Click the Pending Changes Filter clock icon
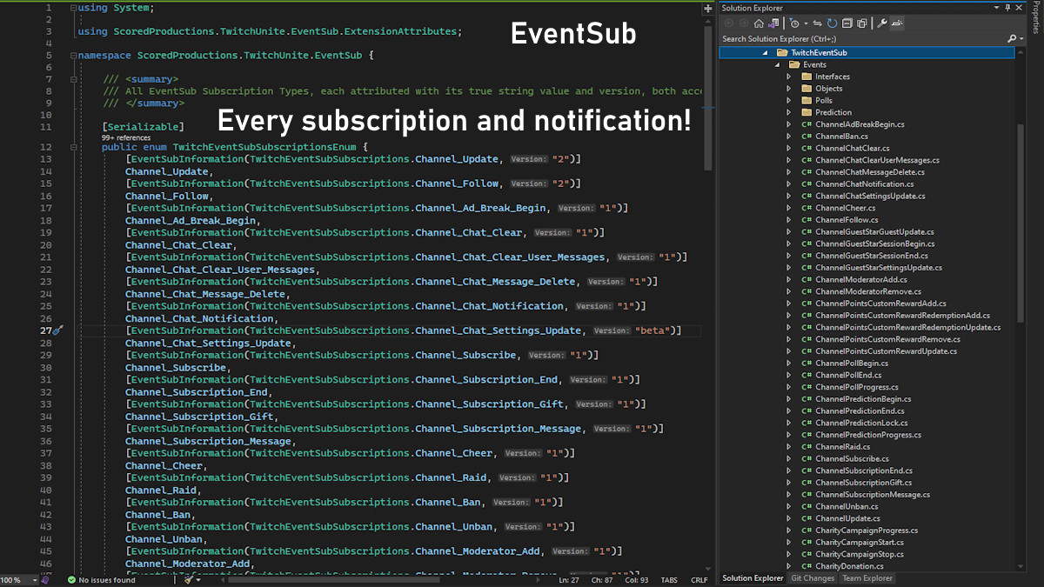The height and width of the screenshot is (587, 1044). click(x=794, y=23)
